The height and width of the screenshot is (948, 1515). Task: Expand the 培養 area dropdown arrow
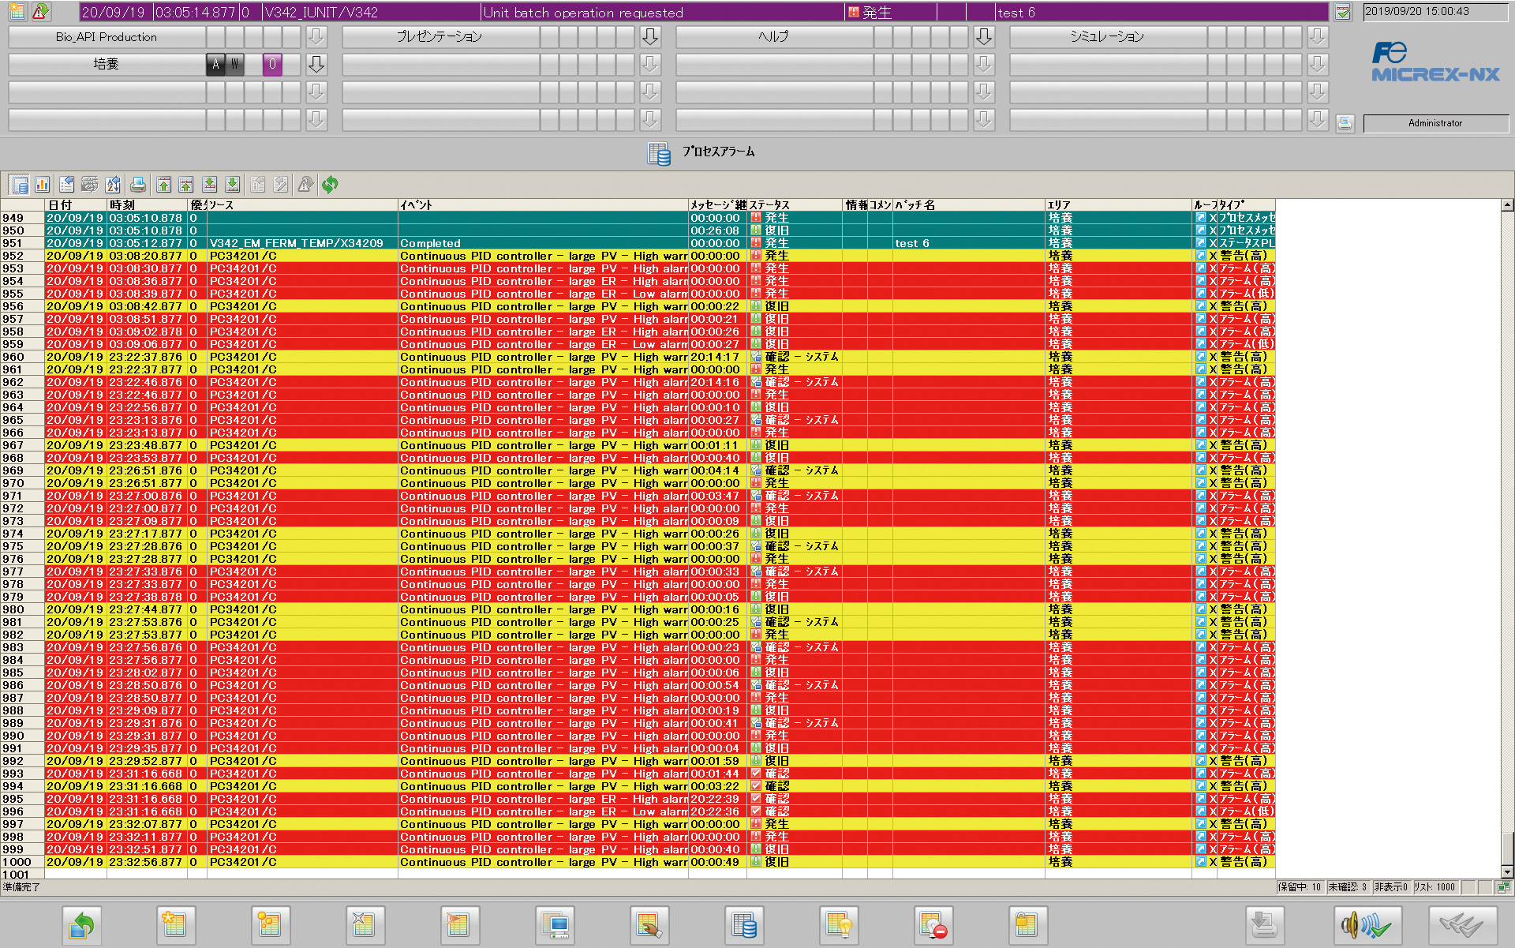(x=316, y=65)
